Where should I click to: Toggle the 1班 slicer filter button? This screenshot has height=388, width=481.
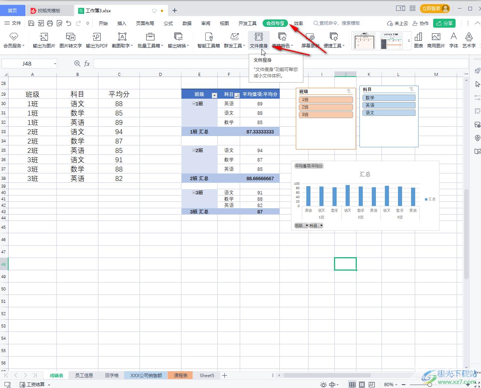325,100
